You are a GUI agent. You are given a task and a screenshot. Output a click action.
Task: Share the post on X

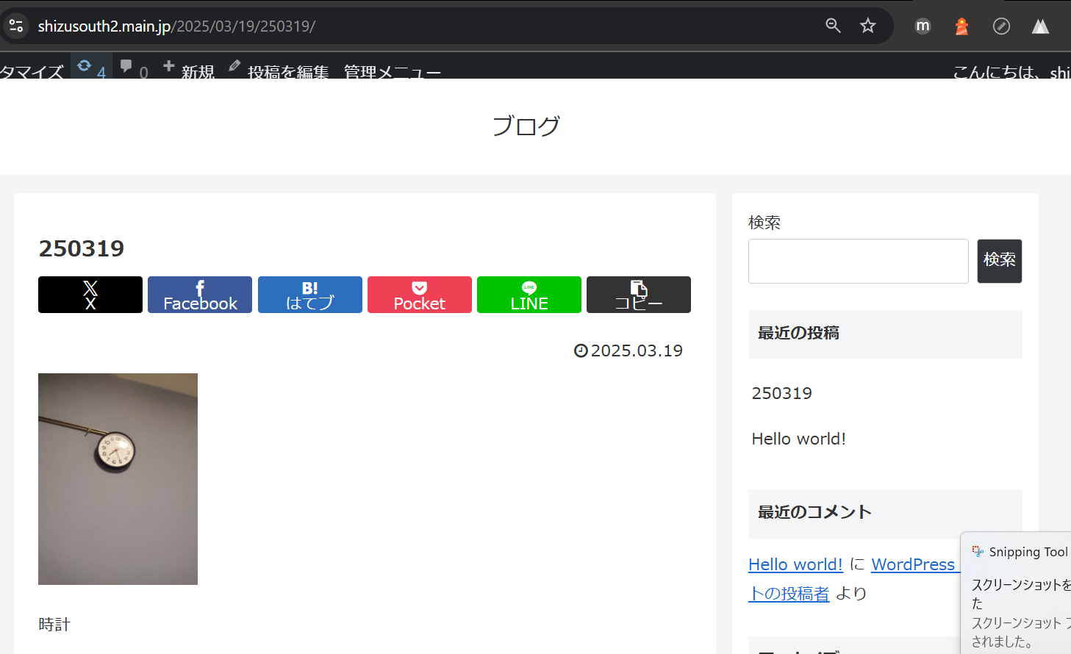coord(90,295)
